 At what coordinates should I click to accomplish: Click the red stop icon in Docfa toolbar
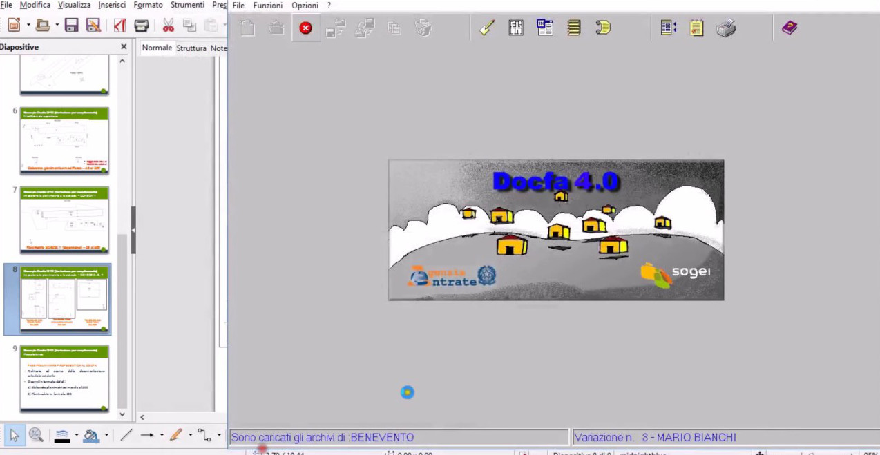[x=305, y=28]
